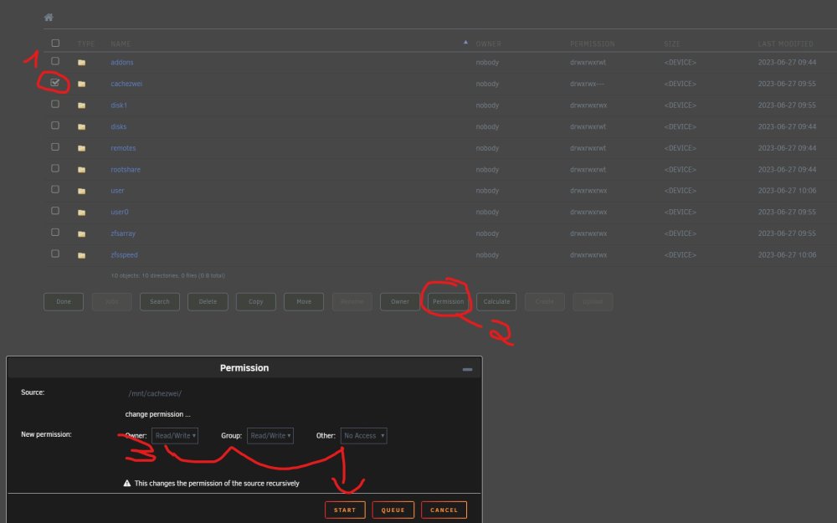Sort by the NAME column header
Viewport: 837px width, 523px height.
(121, 44)
